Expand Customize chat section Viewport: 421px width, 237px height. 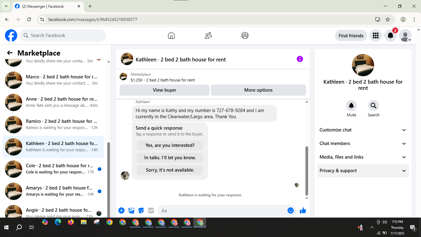click(x=363, y=130)
